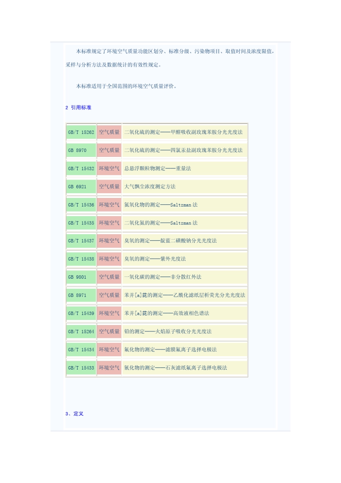Click '氟化物的测定——滤膜氟离子选择电极法'
The width and height of the screenshot is (341, 483).
point(170,350)
